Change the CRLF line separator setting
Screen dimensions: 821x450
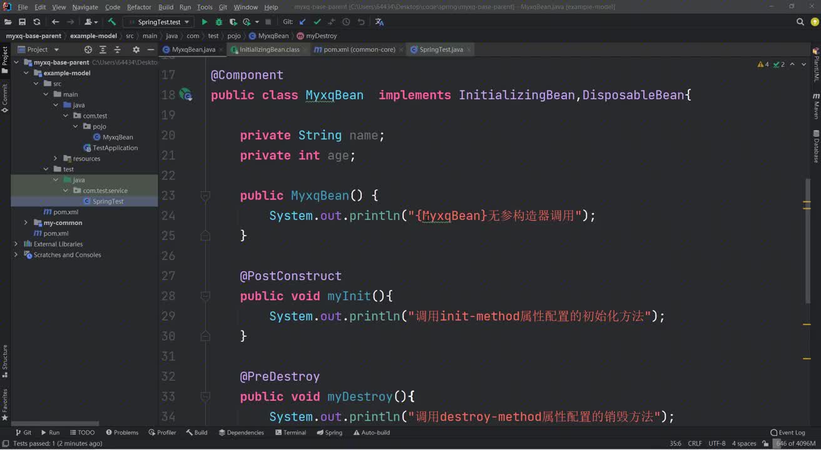tap(695, 444)
